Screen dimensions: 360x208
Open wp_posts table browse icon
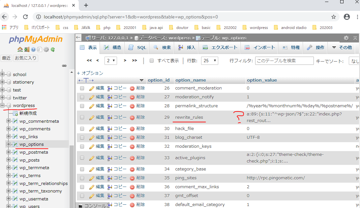[x=15, y=160]
